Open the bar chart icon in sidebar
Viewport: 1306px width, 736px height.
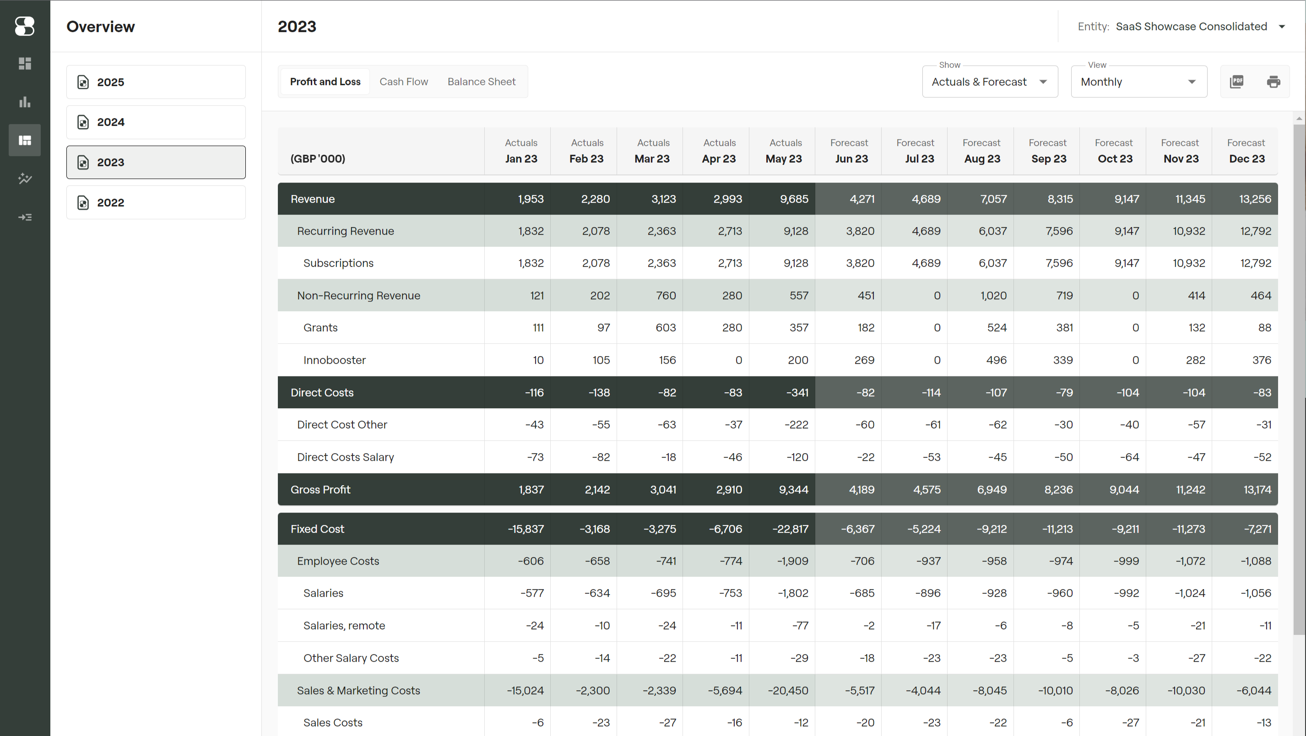pos(24,102)
